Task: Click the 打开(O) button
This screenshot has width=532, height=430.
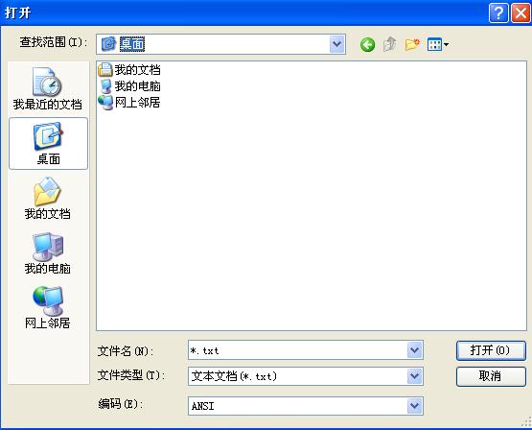Action: [x=491, y=350]
